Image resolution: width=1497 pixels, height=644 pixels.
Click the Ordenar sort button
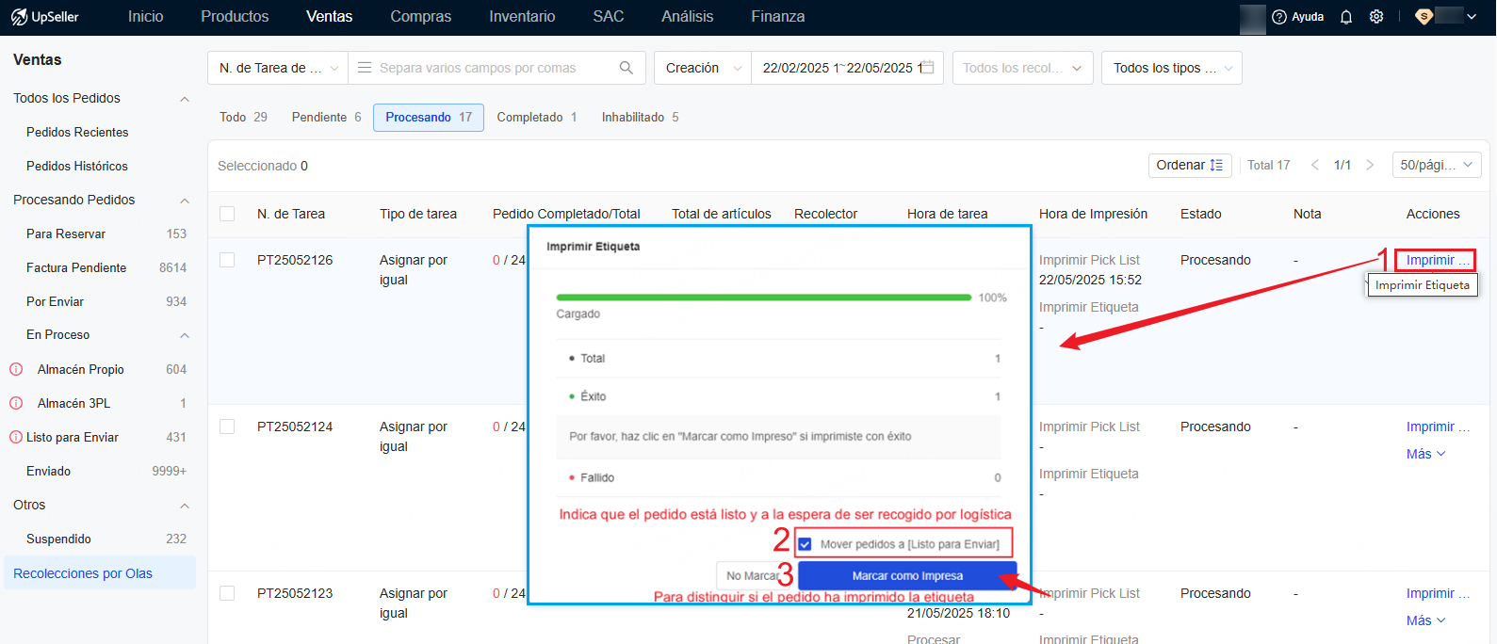click(x=1190, y=165)
